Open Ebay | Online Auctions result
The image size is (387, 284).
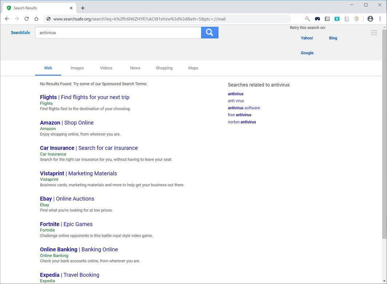point(67,199)
